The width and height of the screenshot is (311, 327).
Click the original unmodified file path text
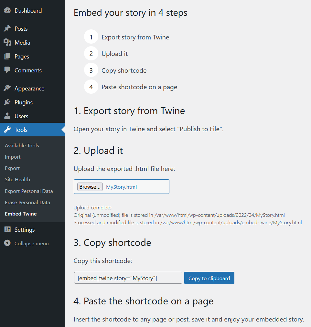pyautogui.click(x=179, y=215)
